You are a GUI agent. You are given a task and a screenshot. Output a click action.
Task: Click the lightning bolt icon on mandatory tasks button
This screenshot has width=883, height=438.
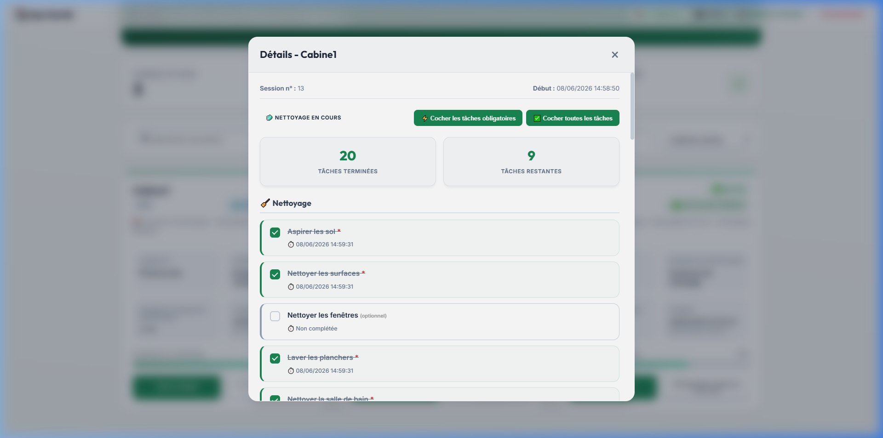(x=425, y=118)
